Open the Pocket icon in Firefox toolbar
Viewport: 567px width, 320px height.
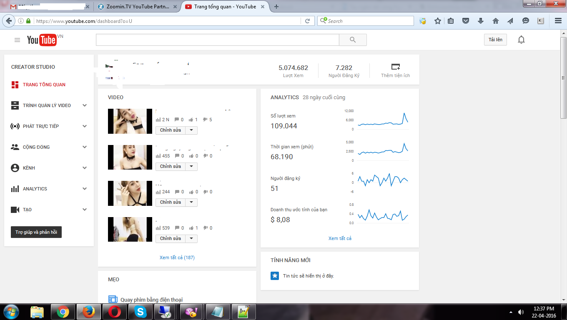pos(466,21)
